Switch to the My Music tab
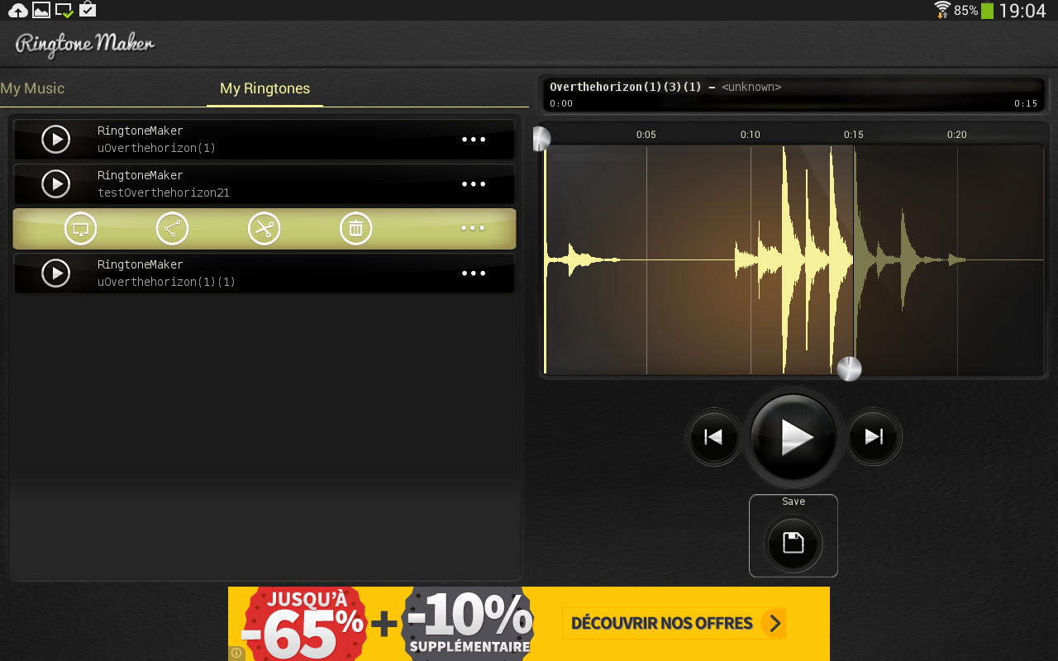Viewport: 1058px width, 661px height. click(33, 88)
